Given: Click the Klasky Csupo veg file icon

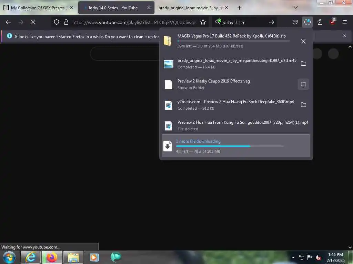Looking at the screenshot, I should pyautogui.click(x=168, y=85).
